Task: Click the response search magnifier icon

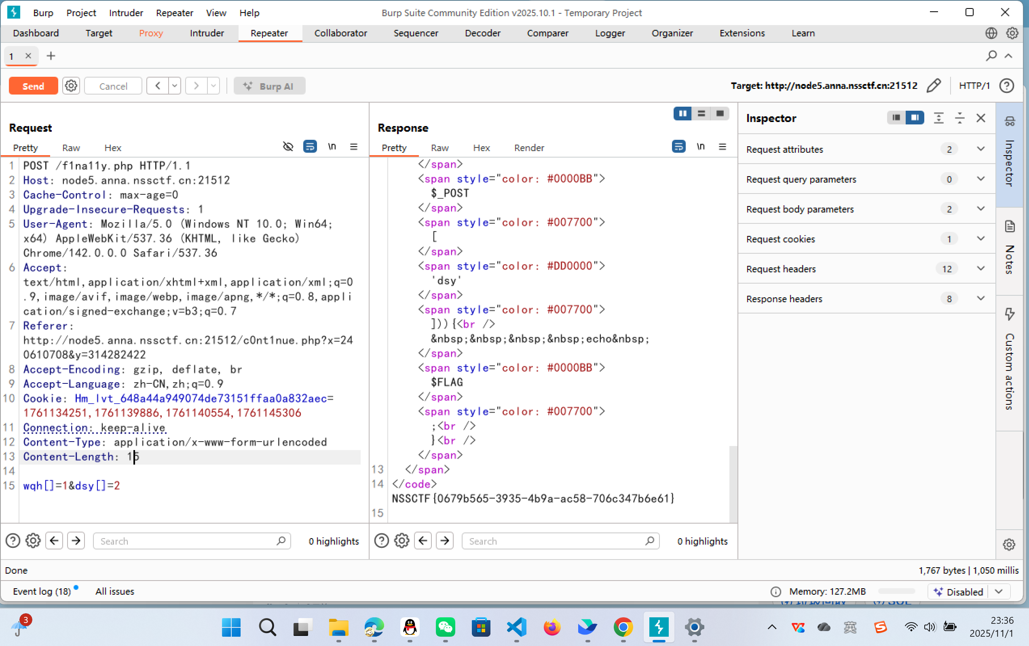Action: point(649,541)
